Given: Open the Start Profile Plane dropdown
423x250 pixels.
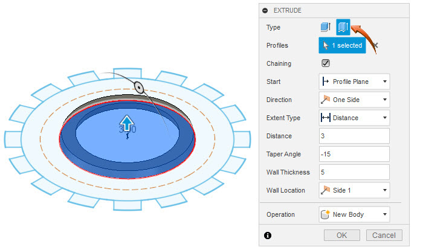Looking at the screenshot, I should tap(354, 82).
